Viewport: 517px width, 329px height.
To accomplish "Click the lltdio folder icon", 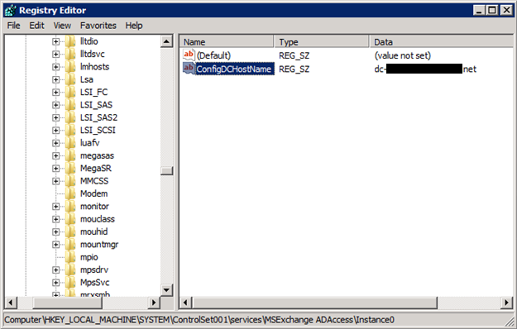I will (x=70, y=41).
